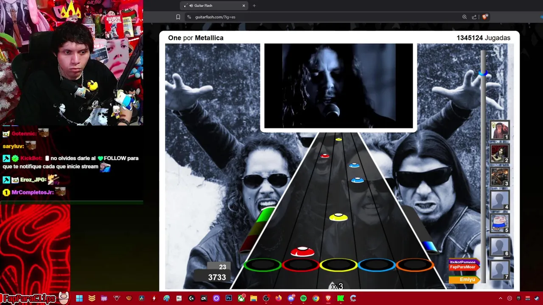Click the note streak counter 23

222,267
